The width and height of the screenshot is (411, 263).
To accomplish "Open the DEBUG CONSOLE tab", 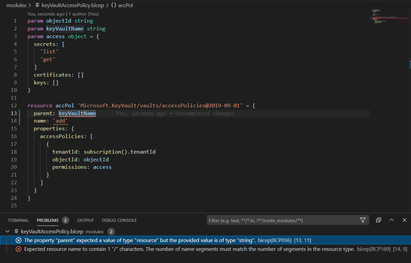I will [119, 220].
